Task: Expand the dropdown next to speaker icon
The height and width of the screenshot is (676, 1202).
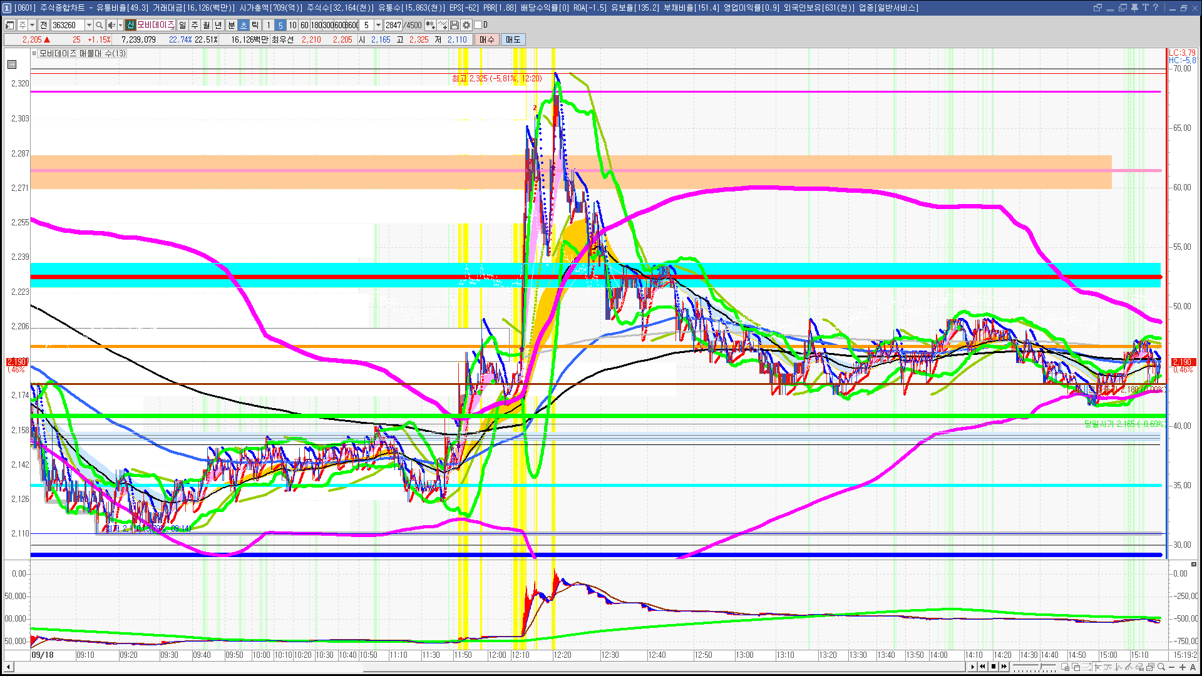Action: [x=120, y=25]
